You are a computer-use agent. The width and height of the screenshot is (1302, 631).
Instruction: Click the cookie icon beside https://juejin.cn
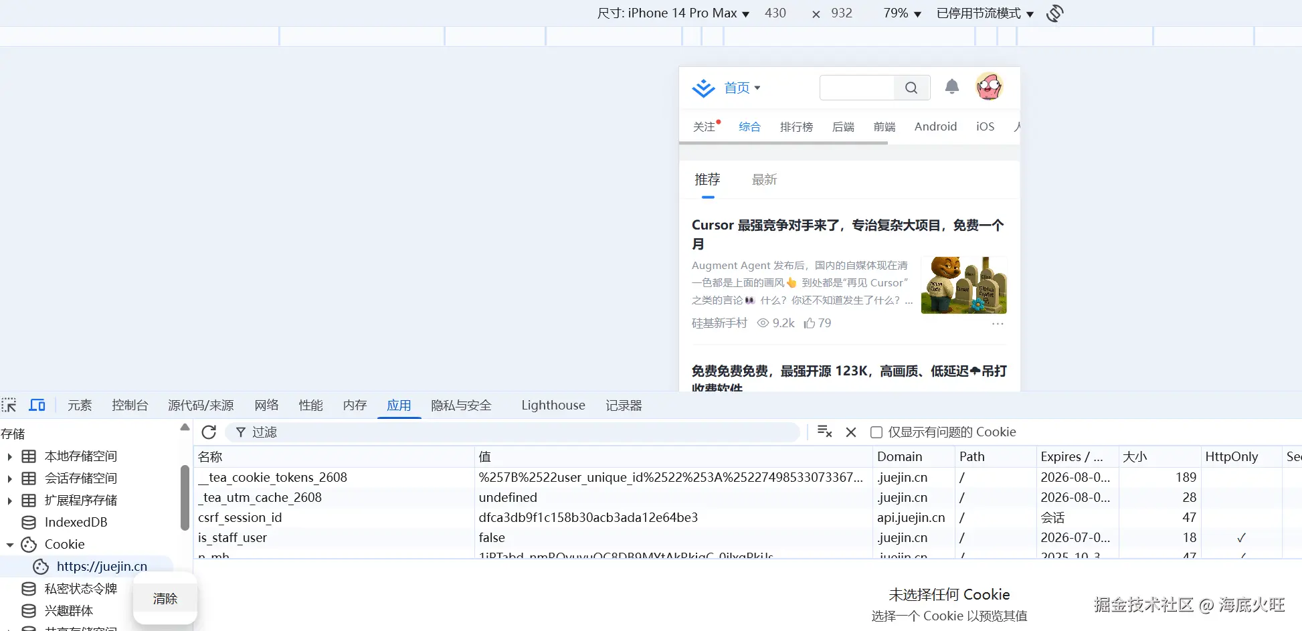(x=41, y=567)
